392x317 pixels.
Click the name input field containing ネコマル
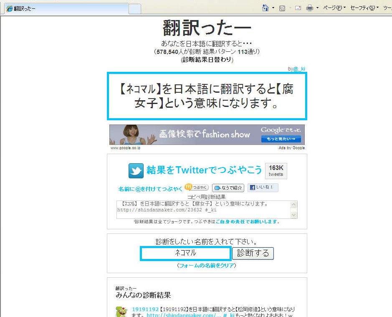coord(185,254)
